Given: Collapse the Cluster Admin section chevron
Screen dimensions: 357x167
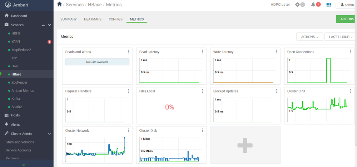Looking at the screenshot, I should click(49, 134).
